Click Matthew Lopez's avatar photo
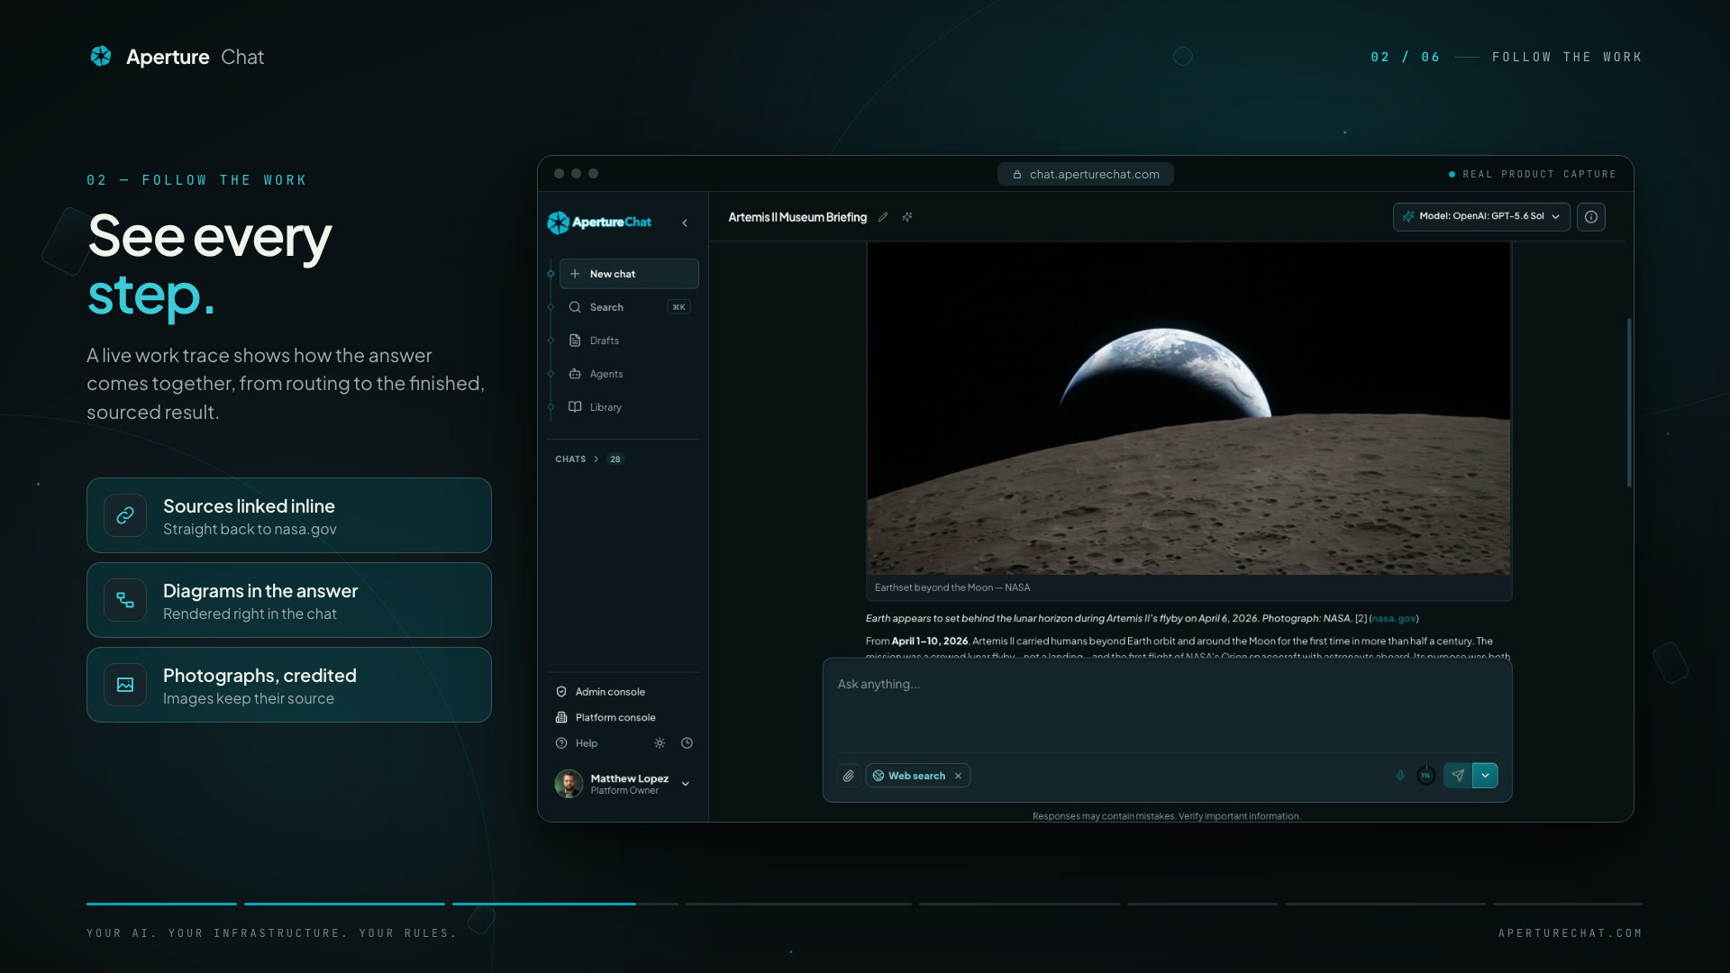The height and width of the screenshot is (973, 1730). 569,784
